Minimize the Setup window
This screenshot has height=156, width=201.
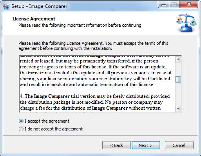(164, 5)
